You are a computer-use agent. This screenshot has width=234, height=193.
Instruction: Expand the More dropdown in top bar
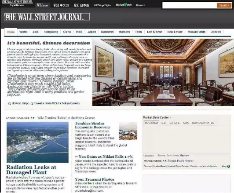point(140,5)
